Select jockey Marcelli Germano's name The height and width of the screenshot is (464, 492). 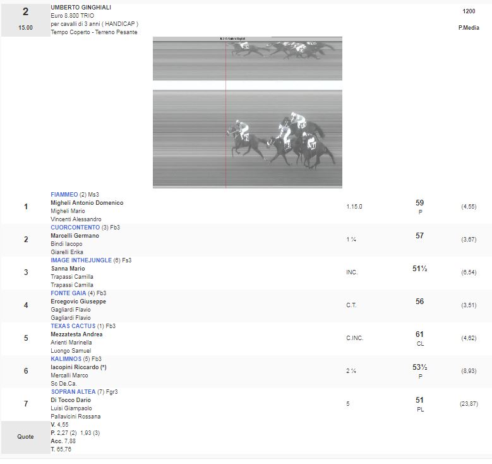pyautogui.click(x=75, y=236)
